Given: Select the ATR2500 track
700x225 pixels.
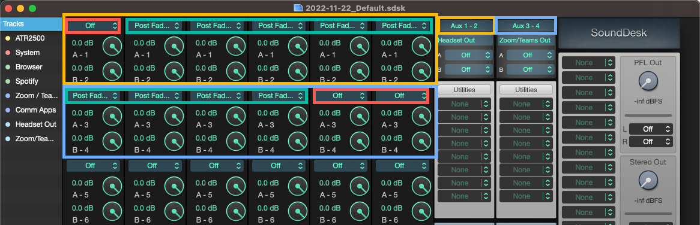Looking at the screenshot, I should 31,38.
